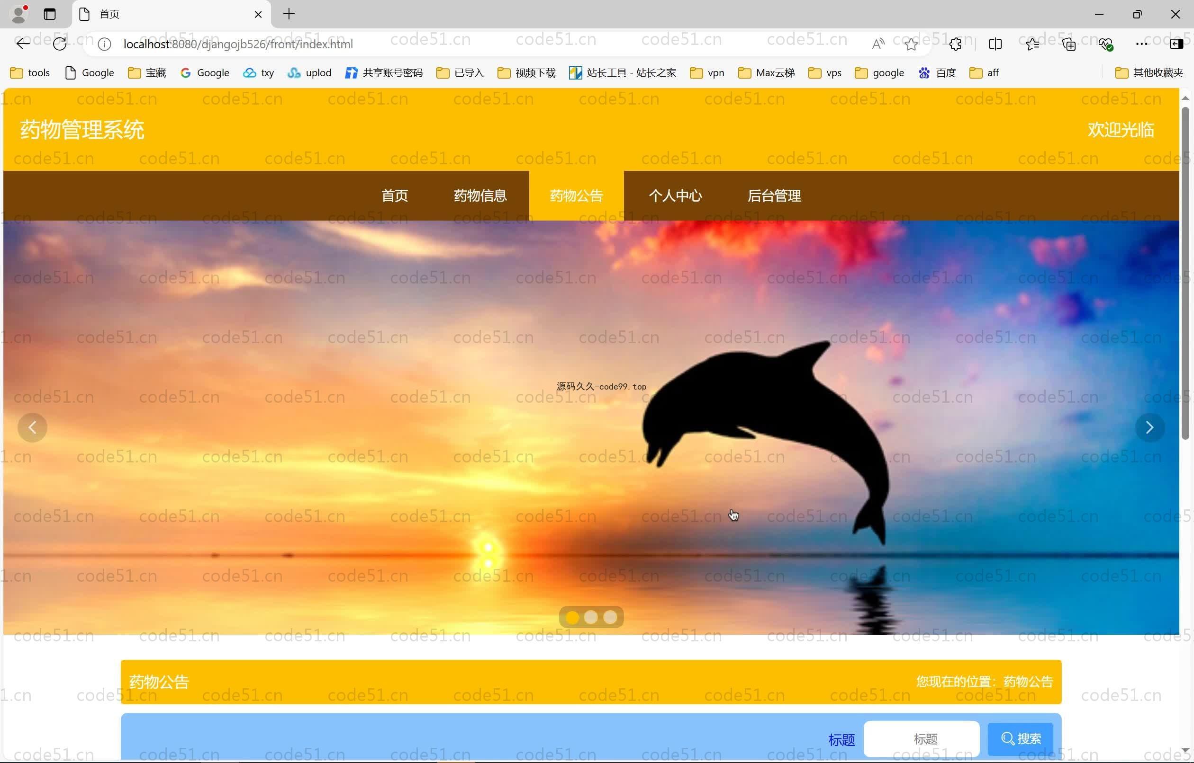The height and width of the screenshot is (763, 1194).
Task: Click the page vertical scrollbar thumb
Action: tap(1185, 273)
